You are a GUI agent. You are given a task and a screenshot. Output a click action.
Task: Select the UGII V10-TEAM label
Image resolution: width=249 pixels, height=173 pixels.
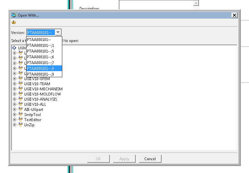click(x=37, y=84)
